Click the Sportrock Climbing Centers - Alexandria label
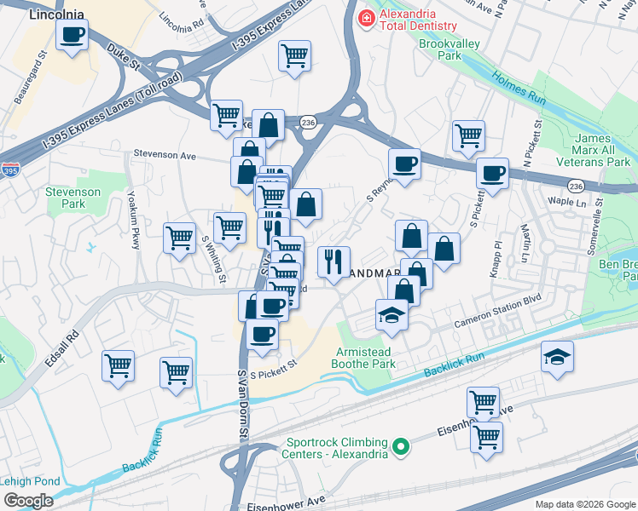Image resolution: width=638 pixels, height=511 pixels. 335,448
